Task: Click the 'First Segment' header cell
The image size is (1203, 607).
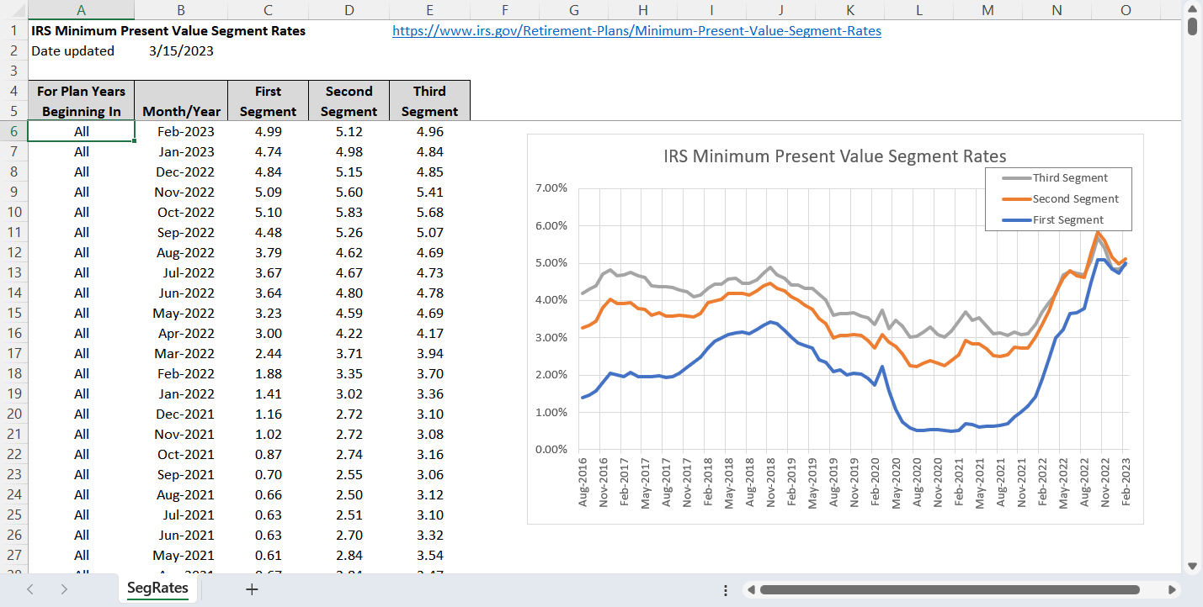Action: [268, 102]
